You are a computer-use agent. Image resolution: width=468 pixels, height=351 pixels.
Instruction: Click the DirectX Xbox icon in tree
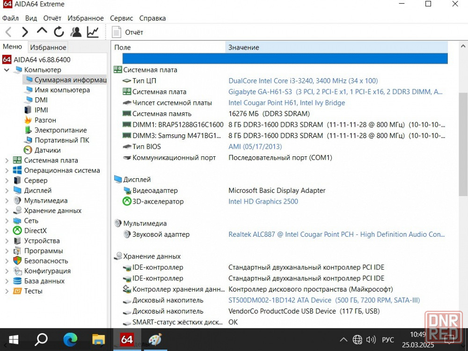(x=17, y=231)
